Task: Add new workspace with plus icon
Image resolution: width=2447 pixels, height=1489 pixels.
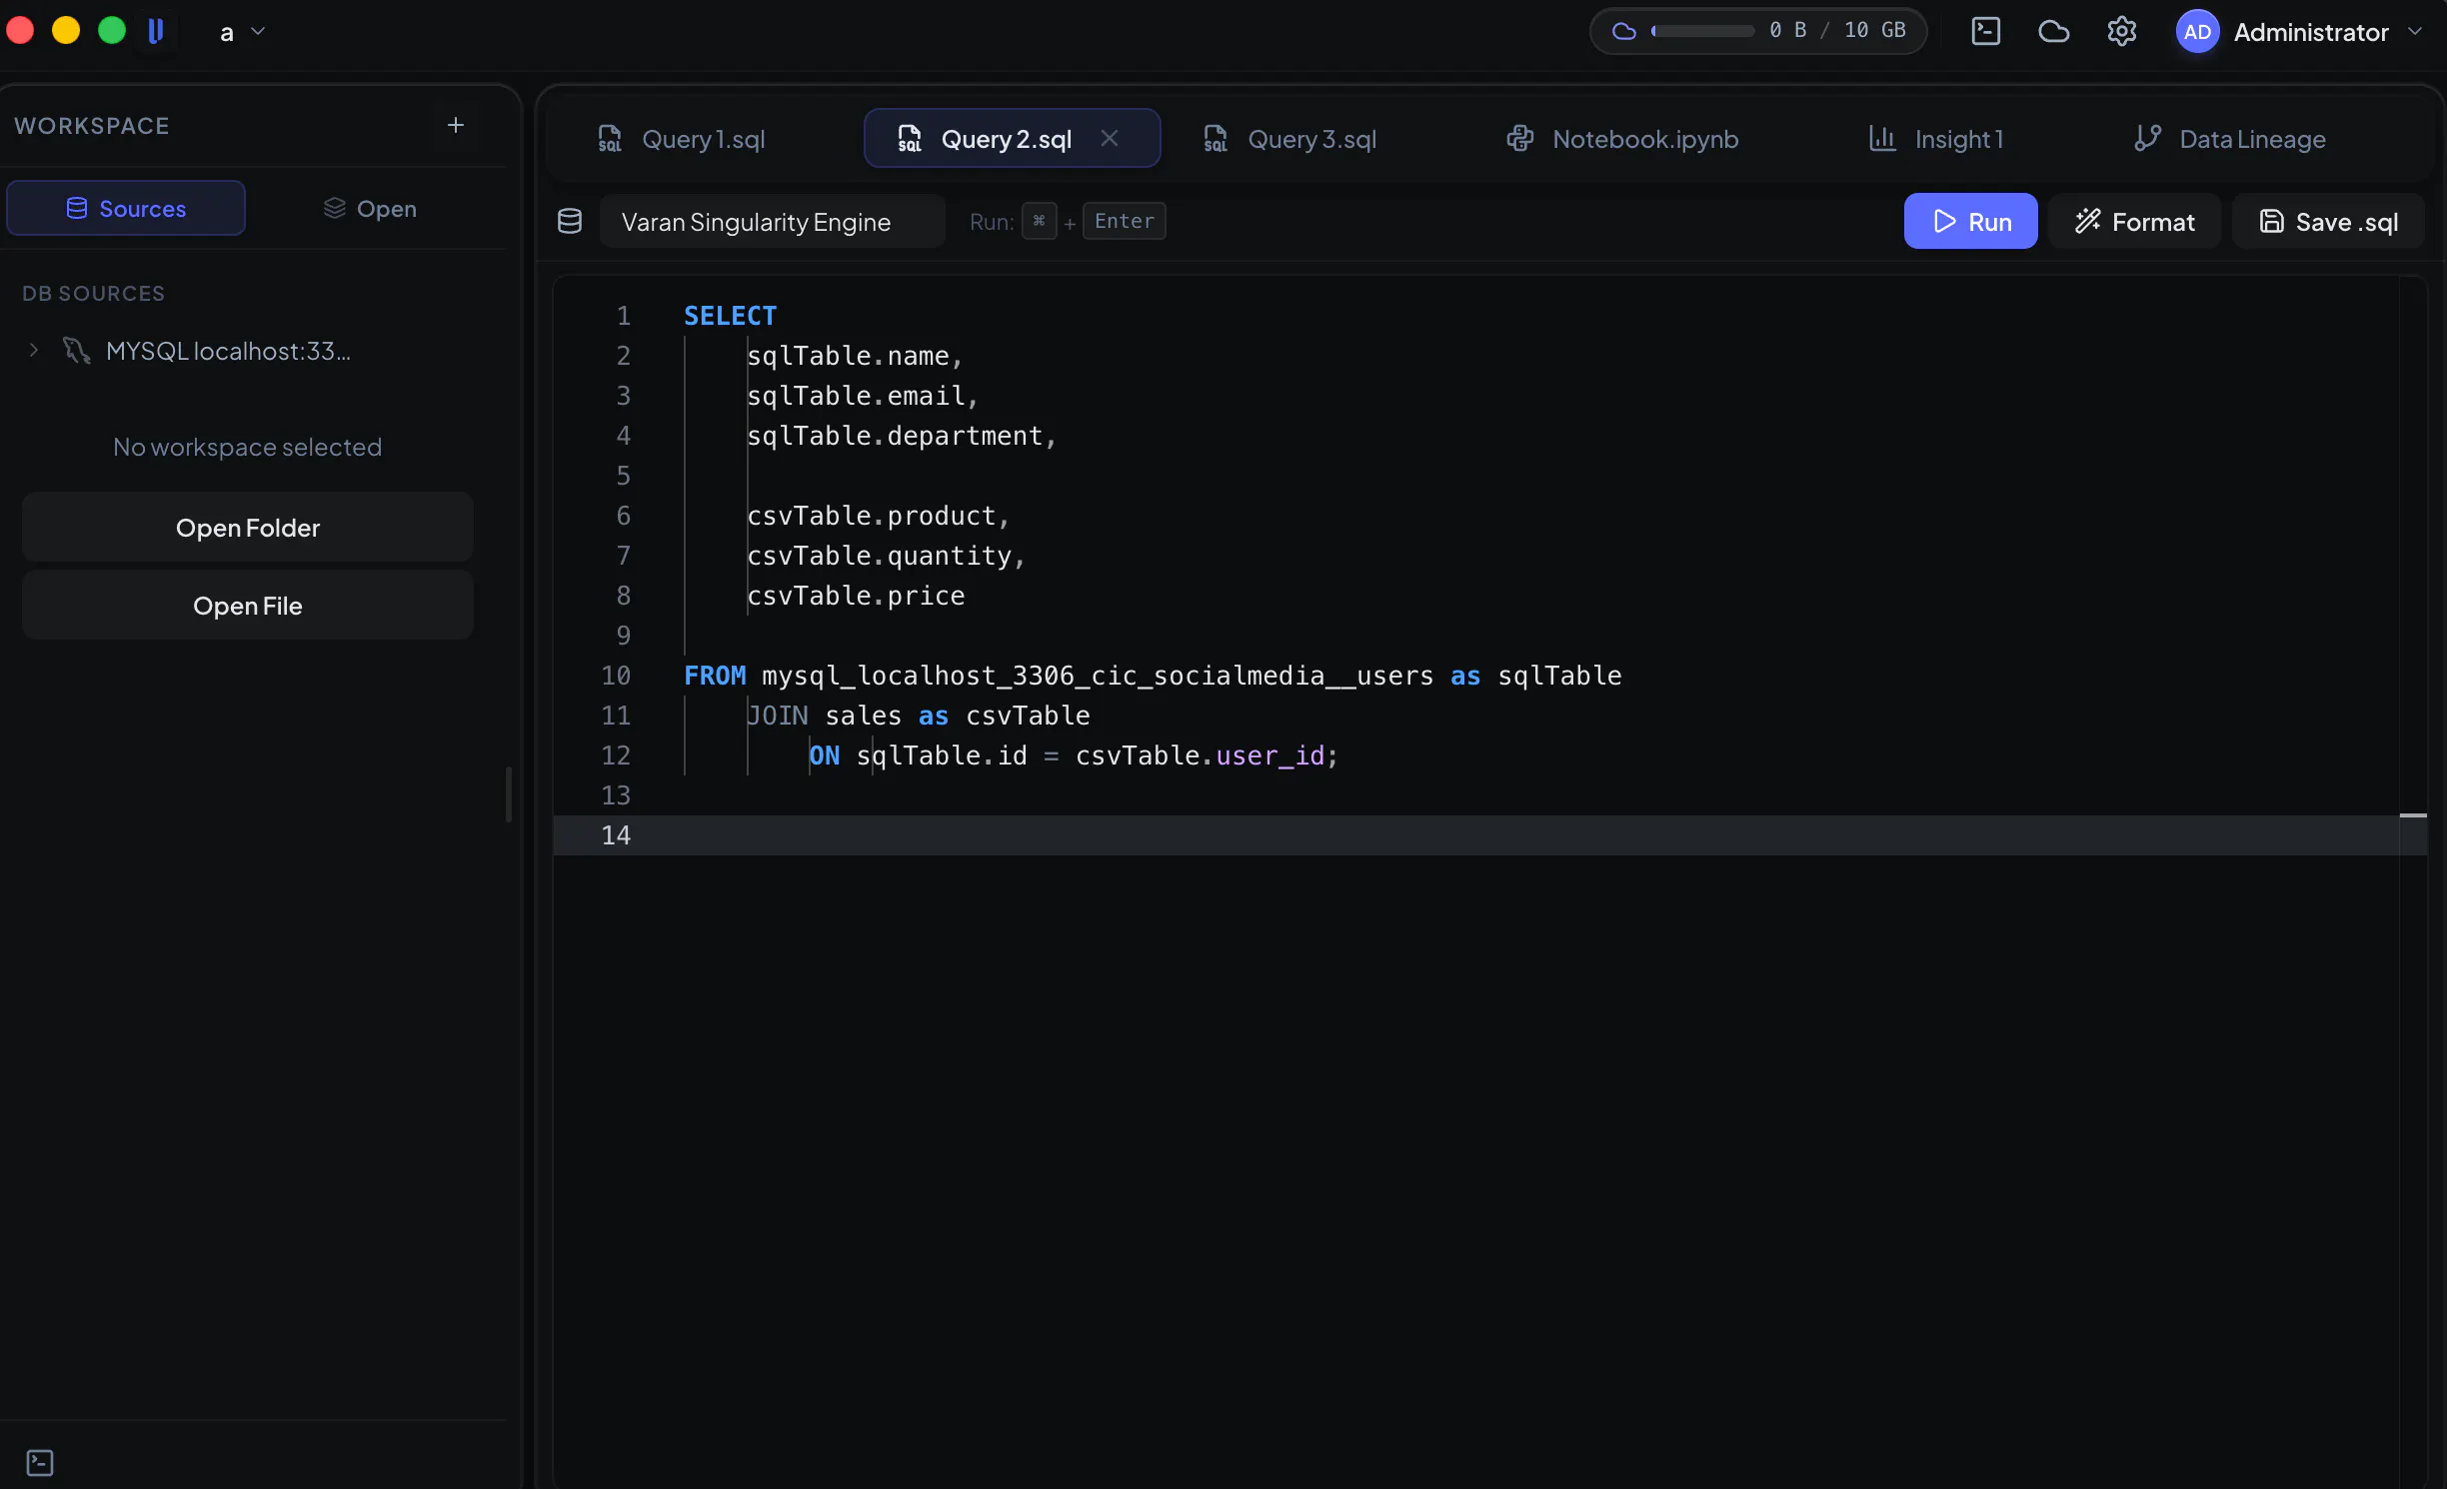Action: [456, 125]
